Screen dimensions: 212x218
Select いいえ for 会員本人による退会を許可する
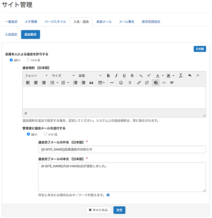tap(29, 60)
